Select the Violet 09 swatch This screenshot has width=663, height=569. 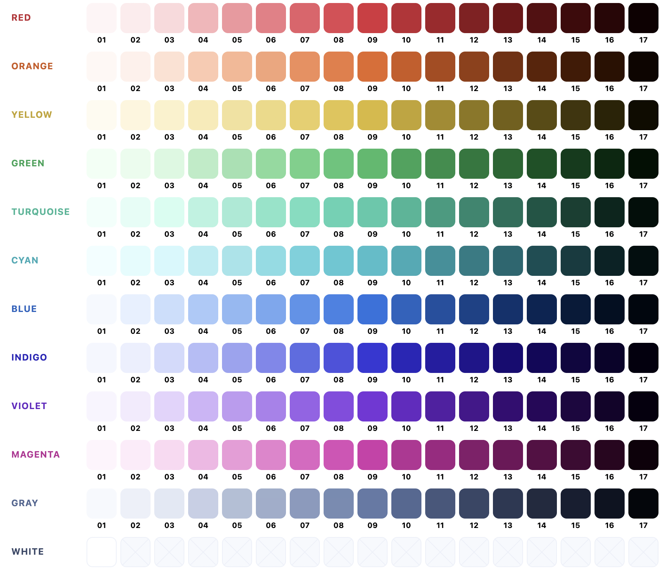373,406
